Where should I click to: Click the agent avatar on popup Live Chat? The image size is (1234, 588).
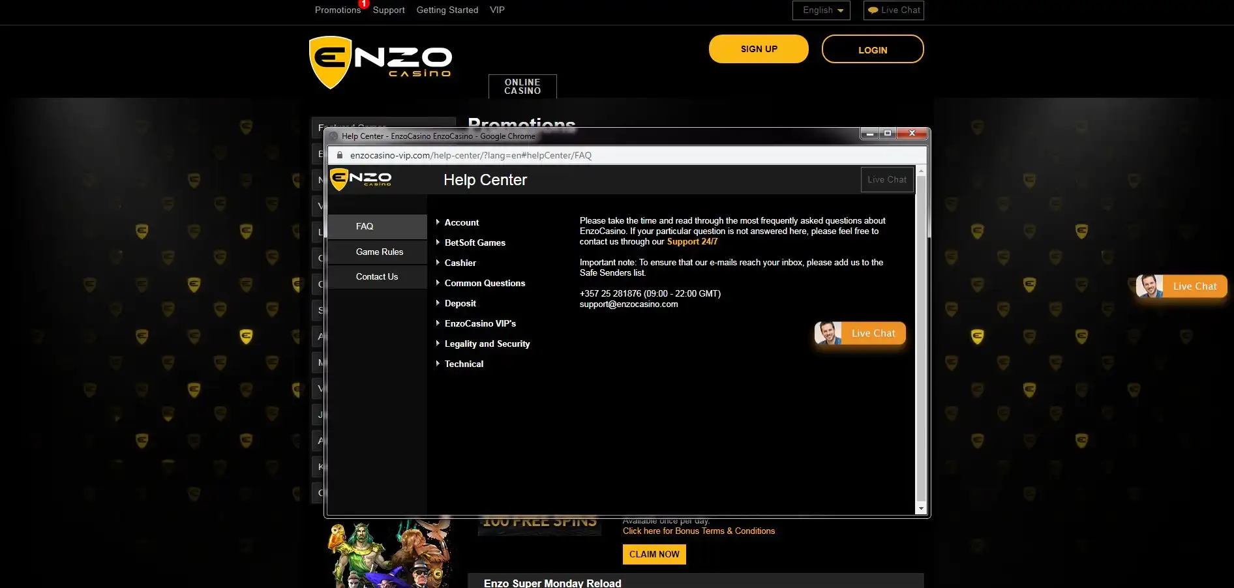click(828, 333)
